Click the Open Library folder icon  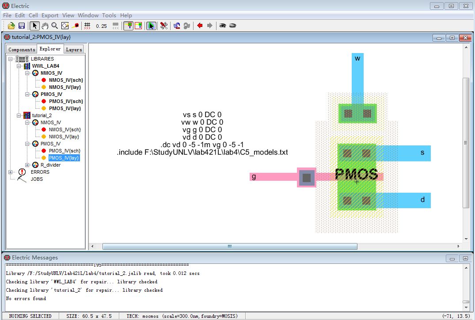coord(11,26)
